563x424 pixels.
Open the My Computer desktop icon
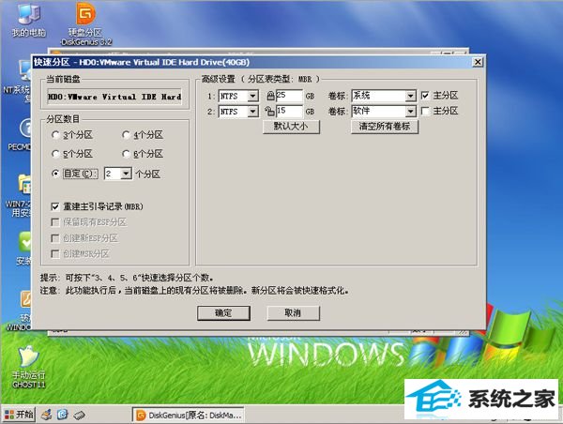point(29,20)
